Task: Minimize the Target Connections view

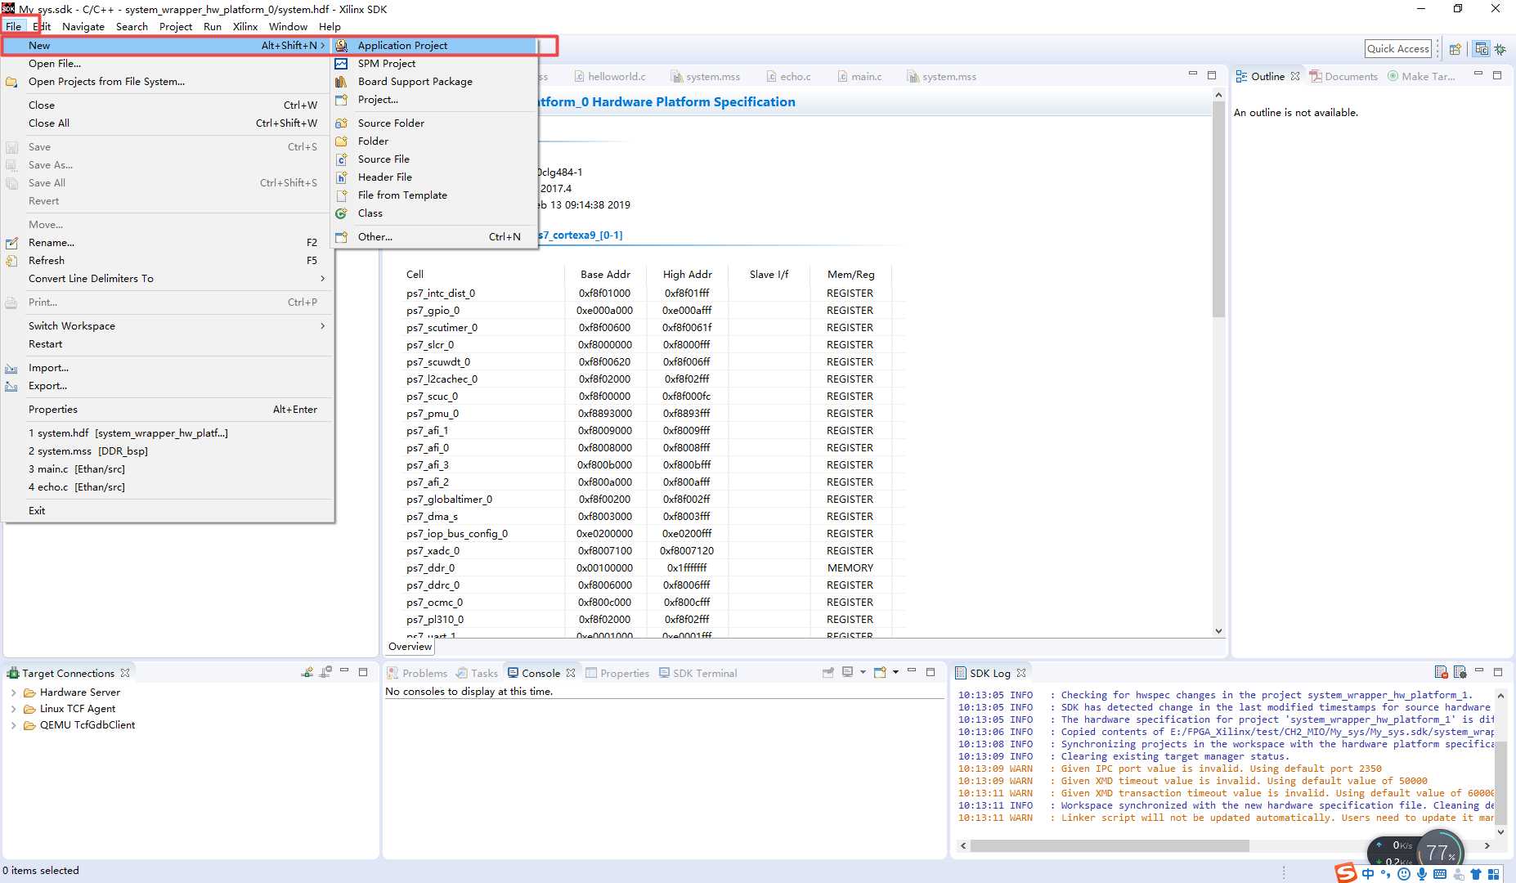Action: (344, 671)
